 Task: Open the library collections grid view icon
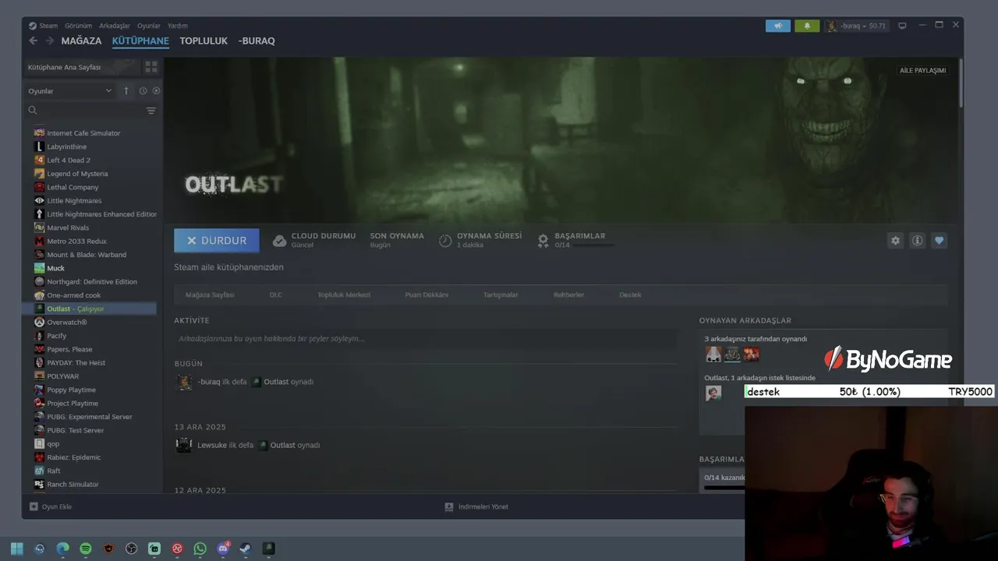151,67
